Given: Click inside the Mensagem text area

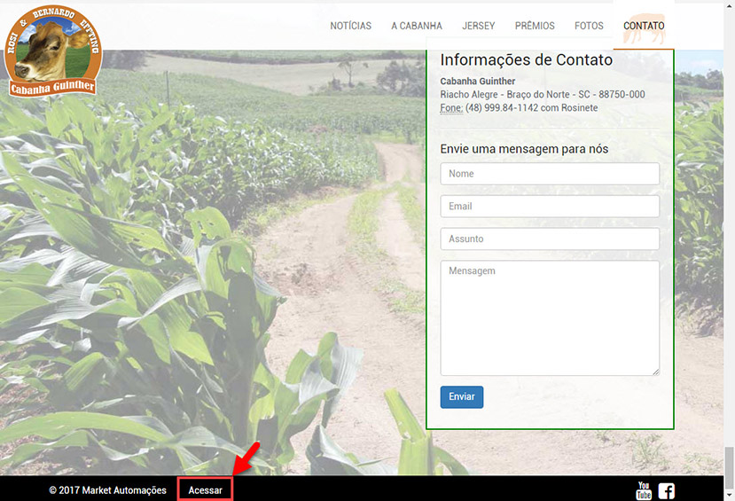Looking at the screenshot, I should [x=550, y=317].
